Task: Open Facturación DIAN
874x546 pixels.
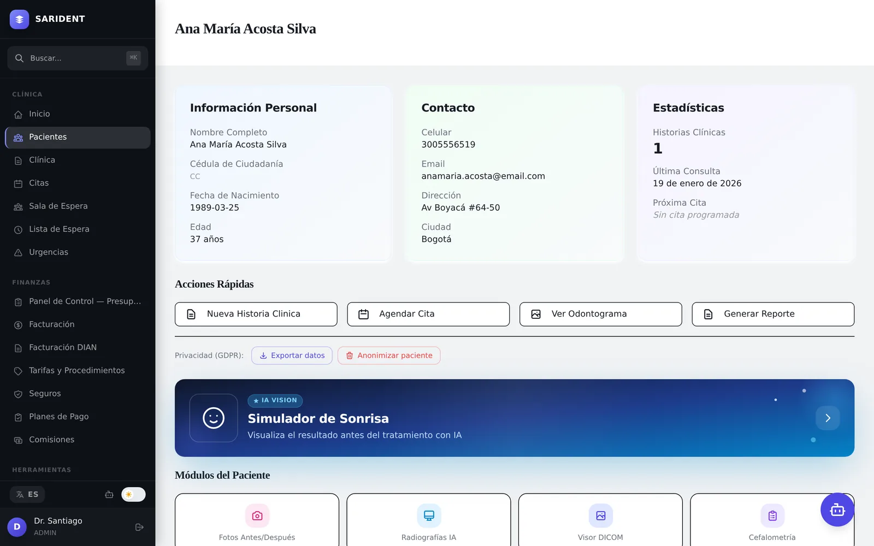Action: (x=78, y=347)
